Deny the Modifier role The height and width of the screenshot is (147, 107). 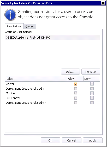click(92, 93)
